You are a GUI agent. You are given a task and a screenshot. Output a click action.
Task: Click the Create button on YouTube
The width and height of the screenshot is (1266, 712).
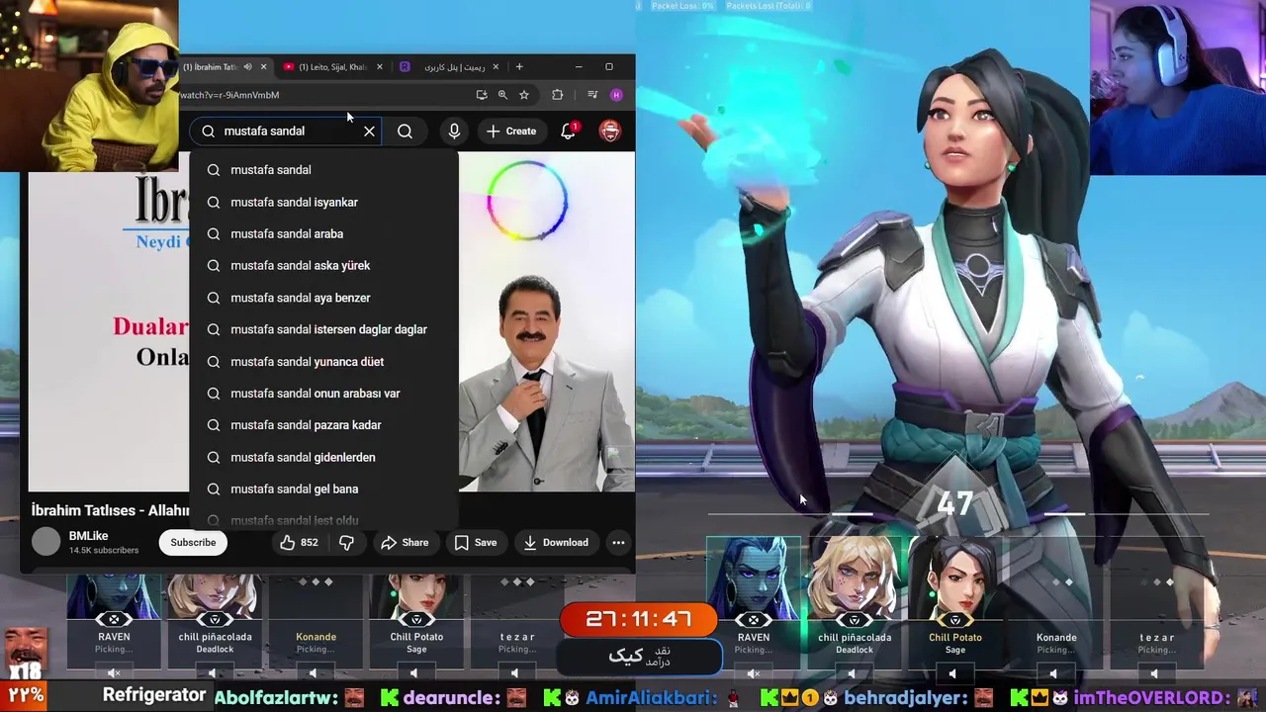point(512,131)
